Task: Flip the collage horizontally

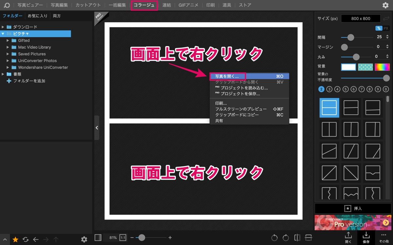Action: pos(297,238)
